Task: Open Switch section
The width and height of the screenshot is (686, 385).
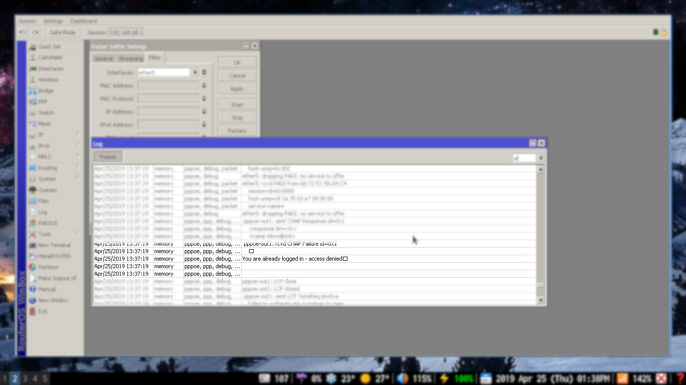Action: [46, 113]
